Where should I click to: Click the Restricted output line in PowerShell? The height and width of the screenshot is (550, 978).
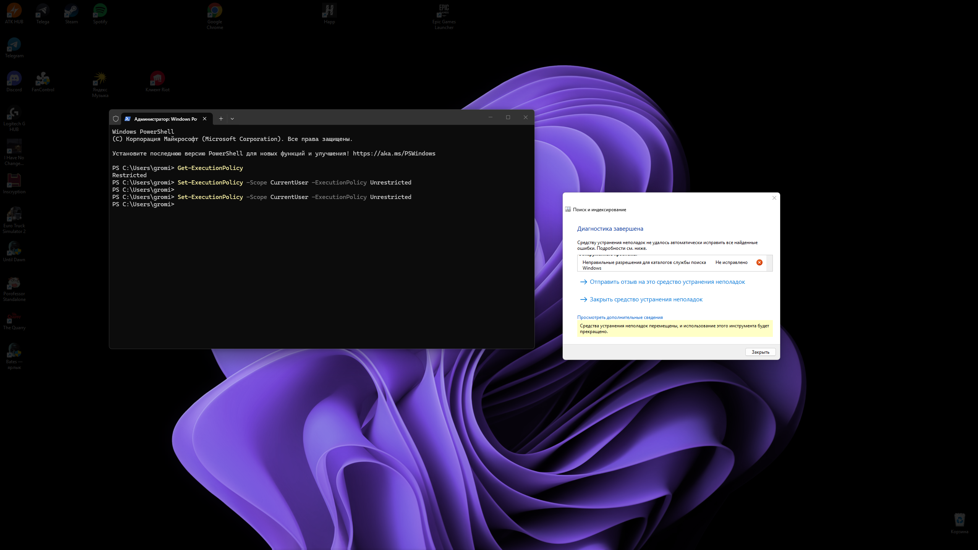[x=130, y=175]
